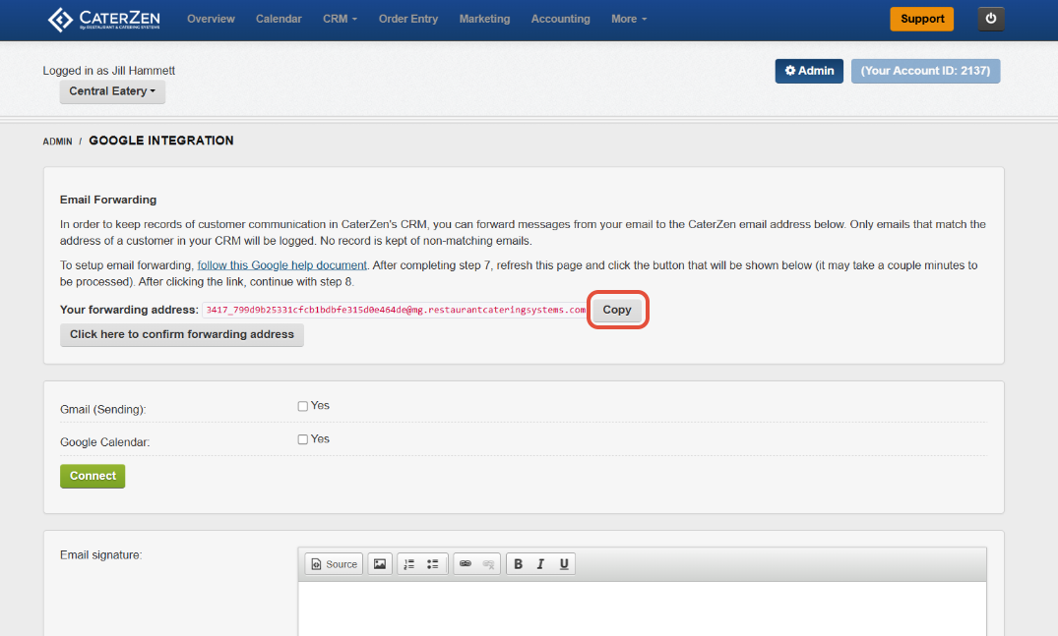This screenshot has width=1058, height=636.
Task: Click the 'Google Calendar:' label
Action: tap(104, 442)
